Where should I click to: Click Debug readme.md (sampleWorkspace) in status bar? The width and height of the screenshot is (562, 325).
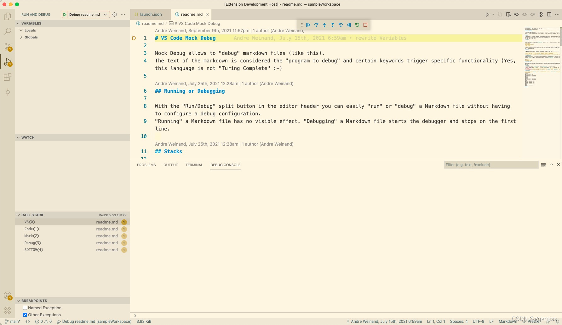pyautogui.click(x=94, y=322)
